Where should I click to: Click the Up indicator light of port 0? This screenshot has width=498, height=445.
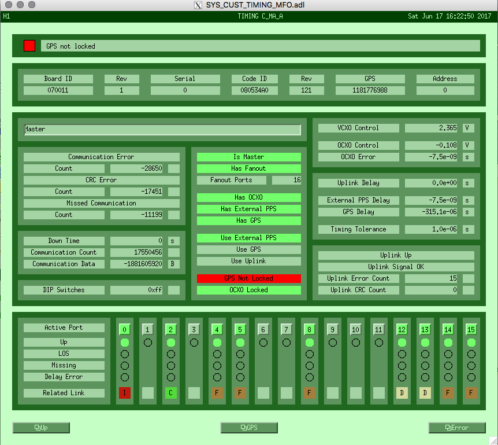tap(125, 343)
